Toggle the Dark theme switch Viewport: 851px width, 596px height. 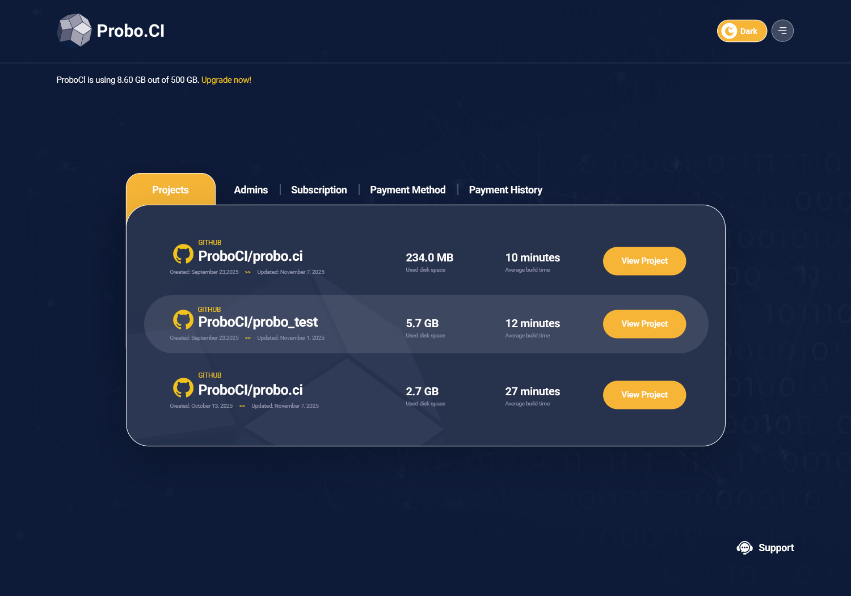point(742,31)
